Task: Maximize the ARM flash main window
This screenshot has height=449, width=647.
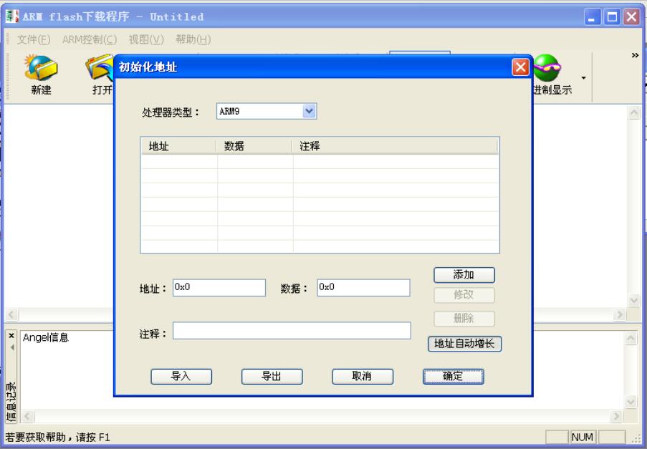Action: (612, 17)
